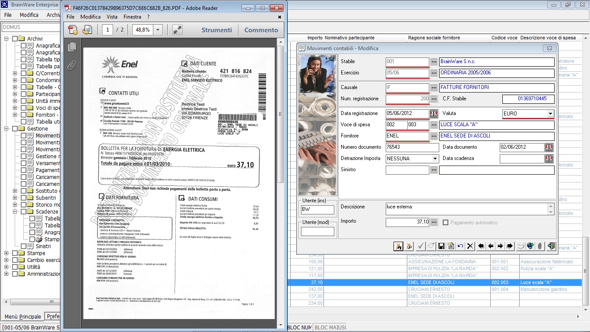The height and width of the screenshot is (332, 590).
Task: Open the Adobe Reader zoom percentage dropdown
Action: click(x=158, y=30)
